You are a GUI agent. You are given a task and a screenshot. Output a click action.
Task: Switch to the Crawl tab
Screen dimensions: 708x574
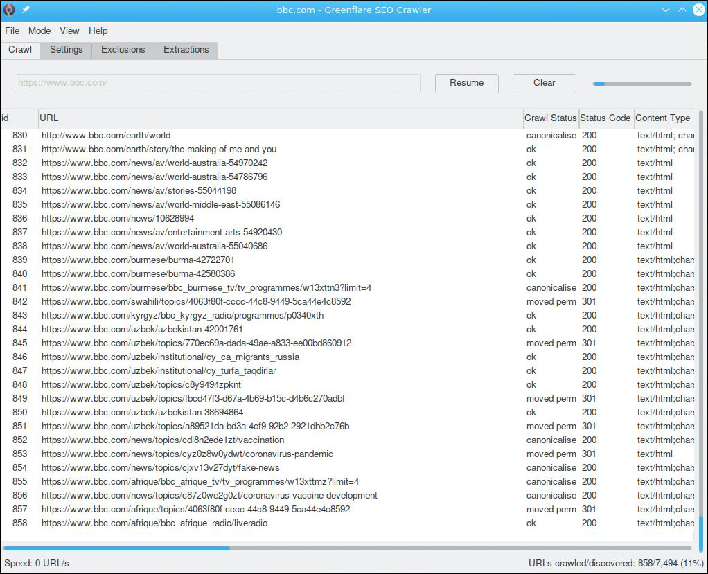(x=20, y=50)
